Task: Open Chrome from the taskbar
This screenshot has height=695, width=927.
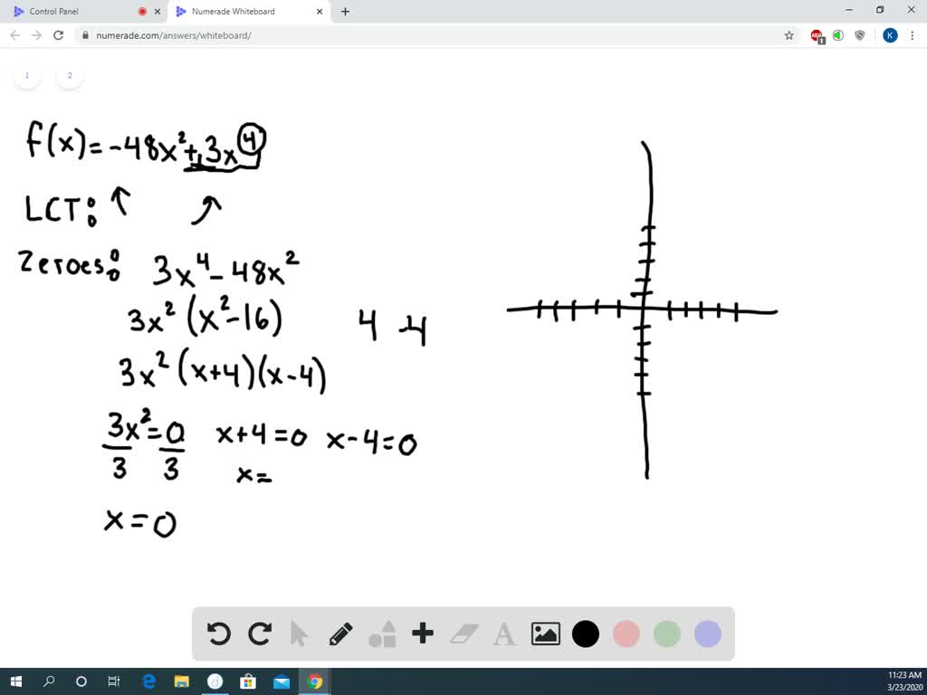Action: pos(314,681)
